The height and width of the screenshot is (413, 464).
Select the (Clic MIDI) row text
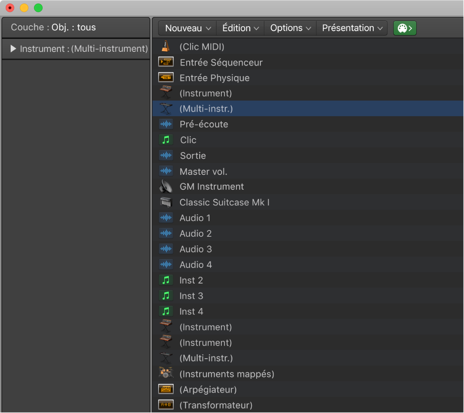click(202, 47)
